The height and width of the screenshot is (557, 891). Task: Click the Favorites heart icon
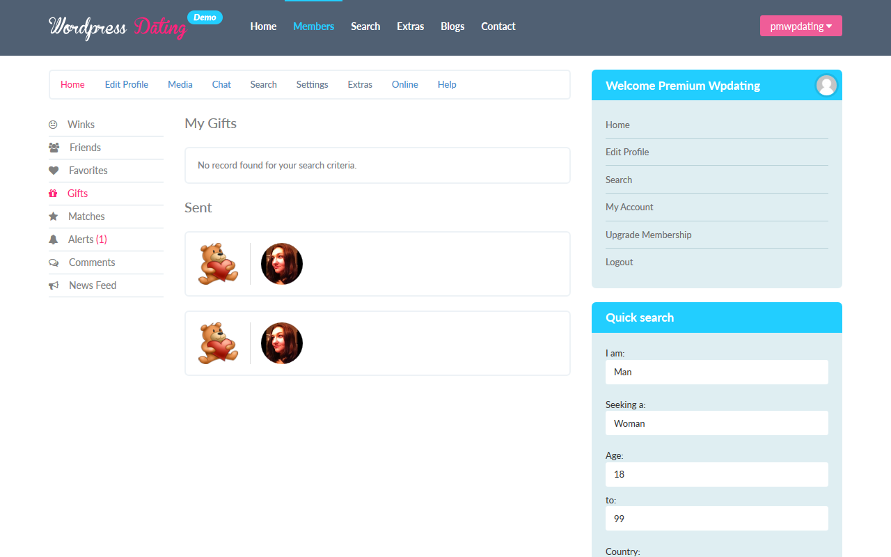(54, 171)
